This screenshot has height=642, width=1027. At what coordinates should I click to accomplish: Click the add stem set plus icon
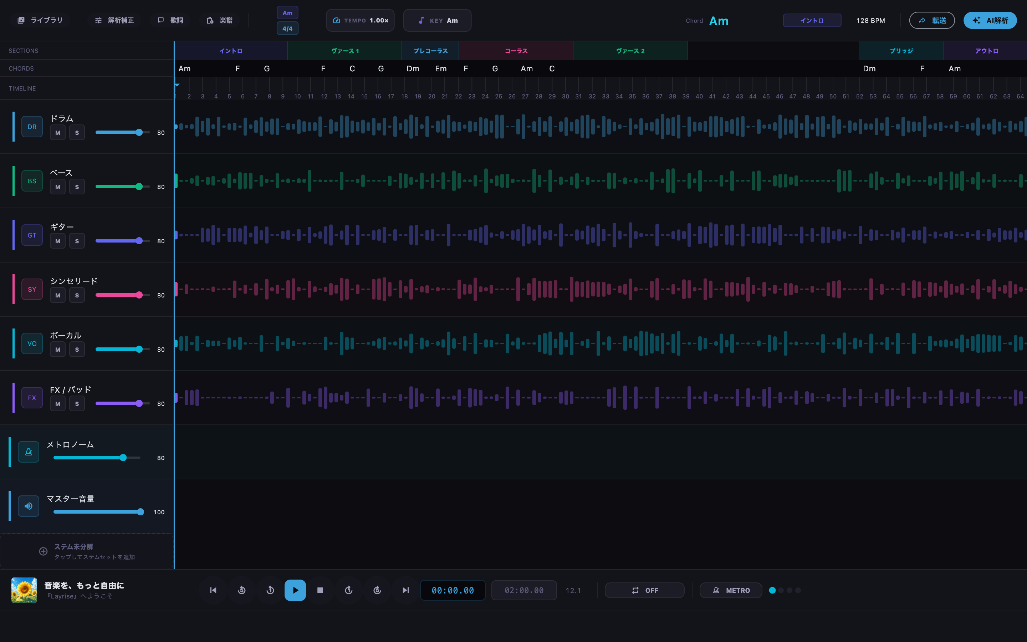(x=43, y=551)
